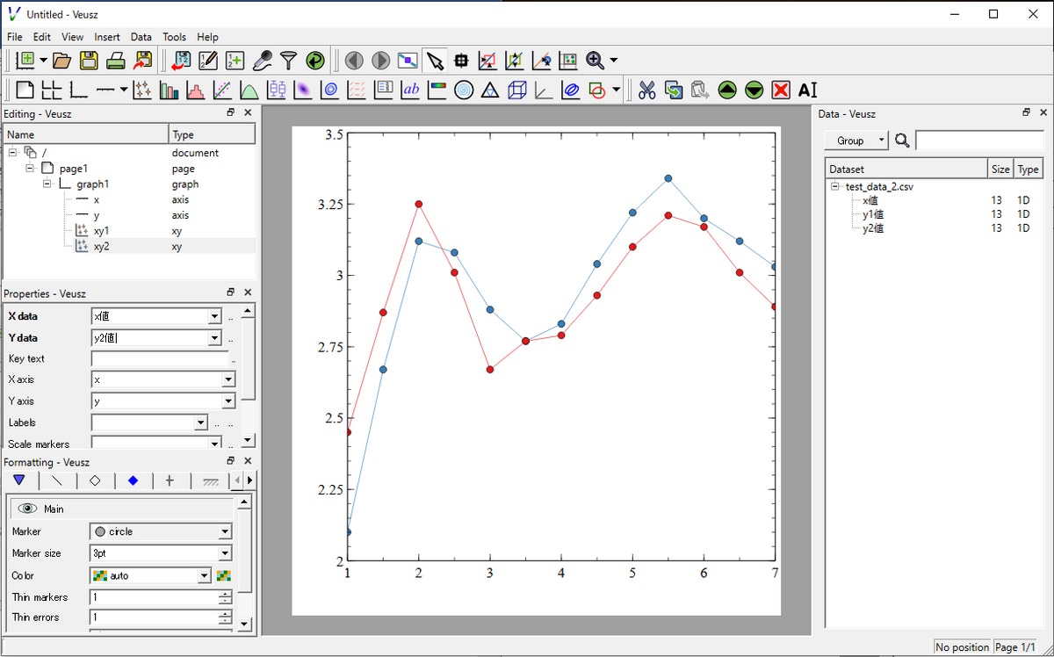The image size is (1054, 657).
Task: Click the color picker swatch beside Color
Action: [x=224, y=575]
